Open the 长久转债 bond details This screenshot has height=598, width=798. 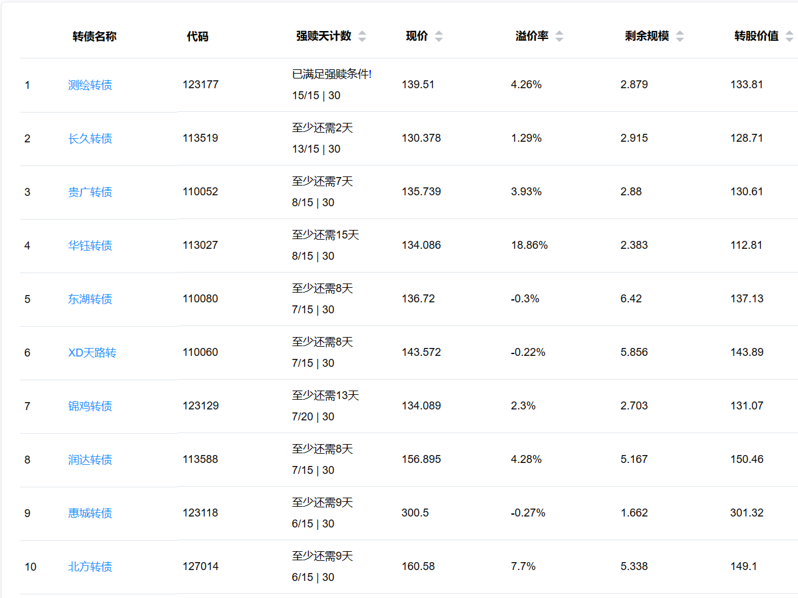[x=90, y=139]
